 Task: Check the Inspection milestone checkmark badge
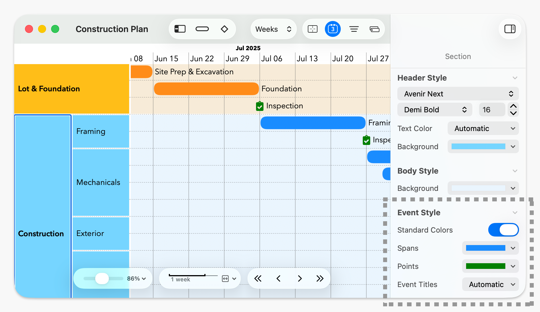(x=259, y=106)
